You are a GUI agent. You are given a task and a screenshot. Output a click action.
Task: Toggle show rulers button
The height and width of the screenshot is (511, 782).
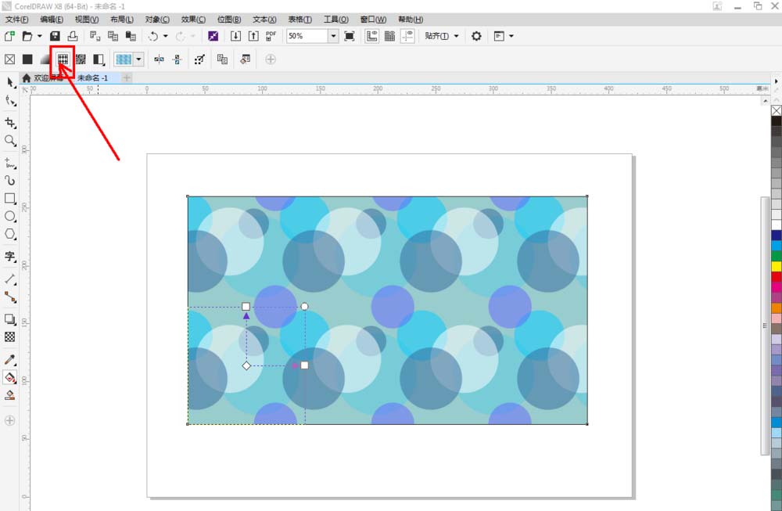(371, 36)
